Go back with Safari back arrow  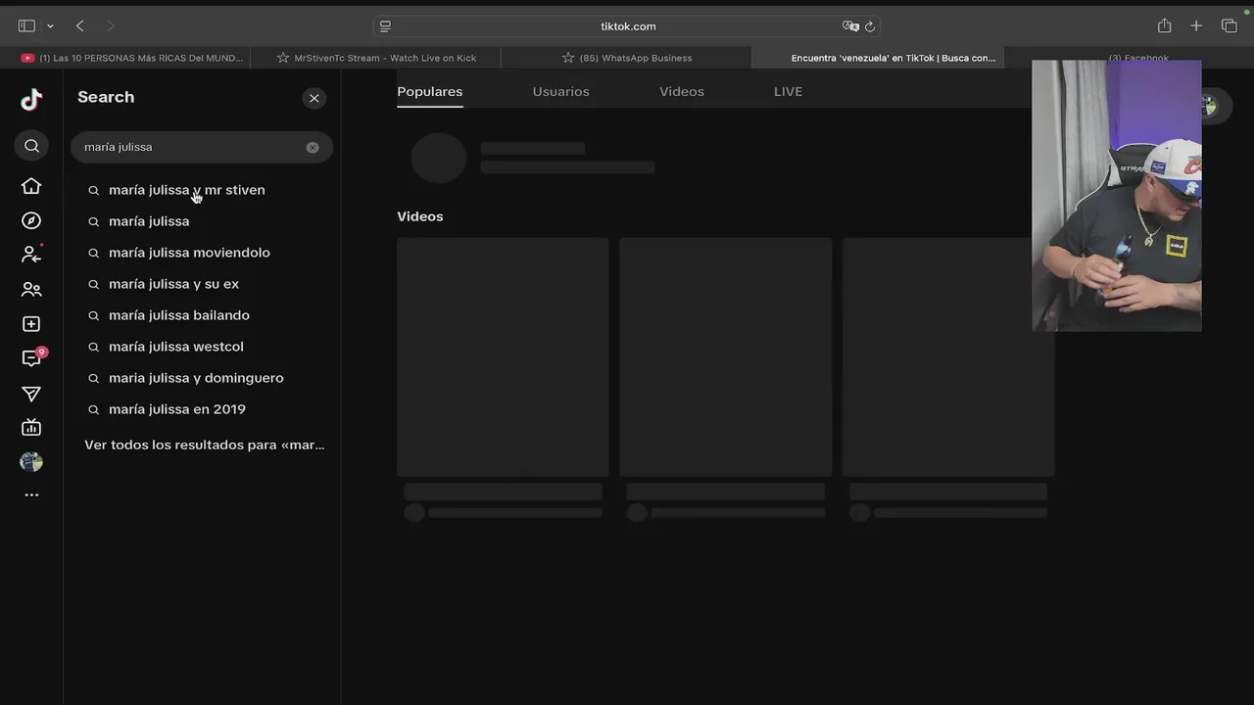click(80, 26)
